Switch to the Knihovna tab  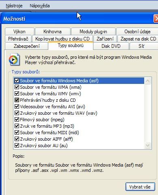pyautogui.click(x=52, y=32)
